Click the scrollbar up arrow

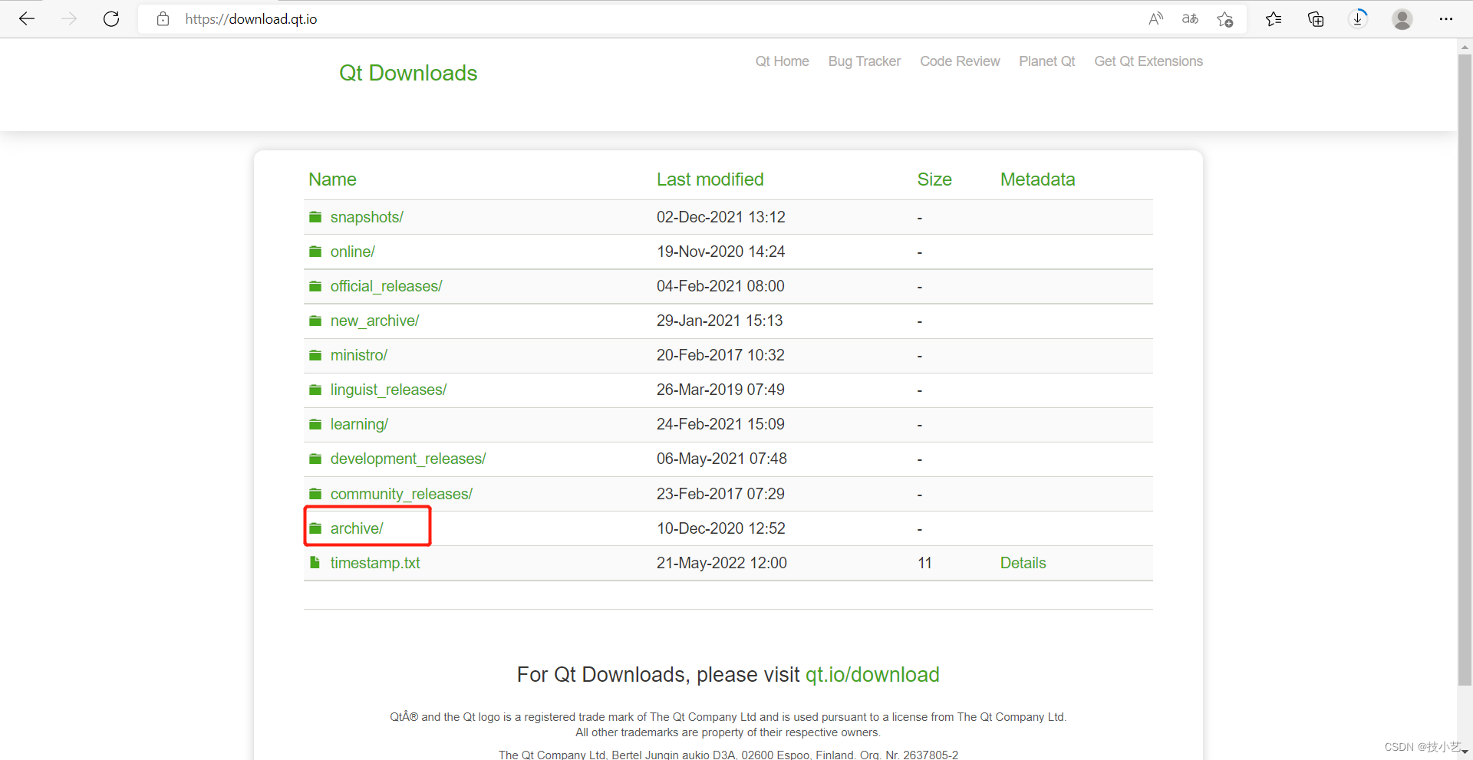pos(1465,46)
